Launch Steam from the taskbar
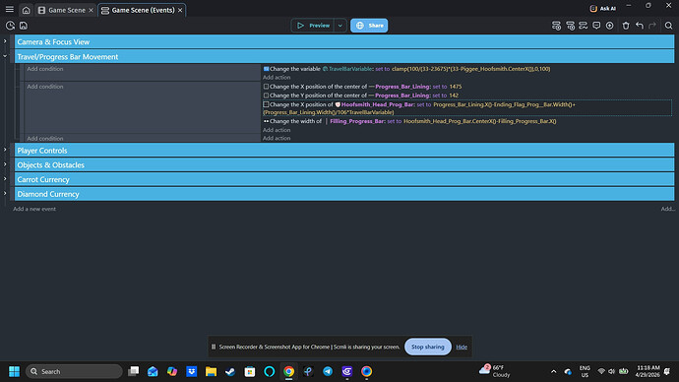This screenshot has width=679, height=382. [x=230, y=371]
